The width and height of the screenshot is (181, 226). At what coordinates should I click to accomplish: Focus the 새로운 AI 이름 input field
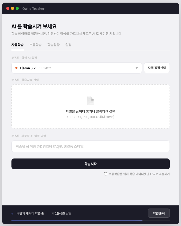coord(90,146)
